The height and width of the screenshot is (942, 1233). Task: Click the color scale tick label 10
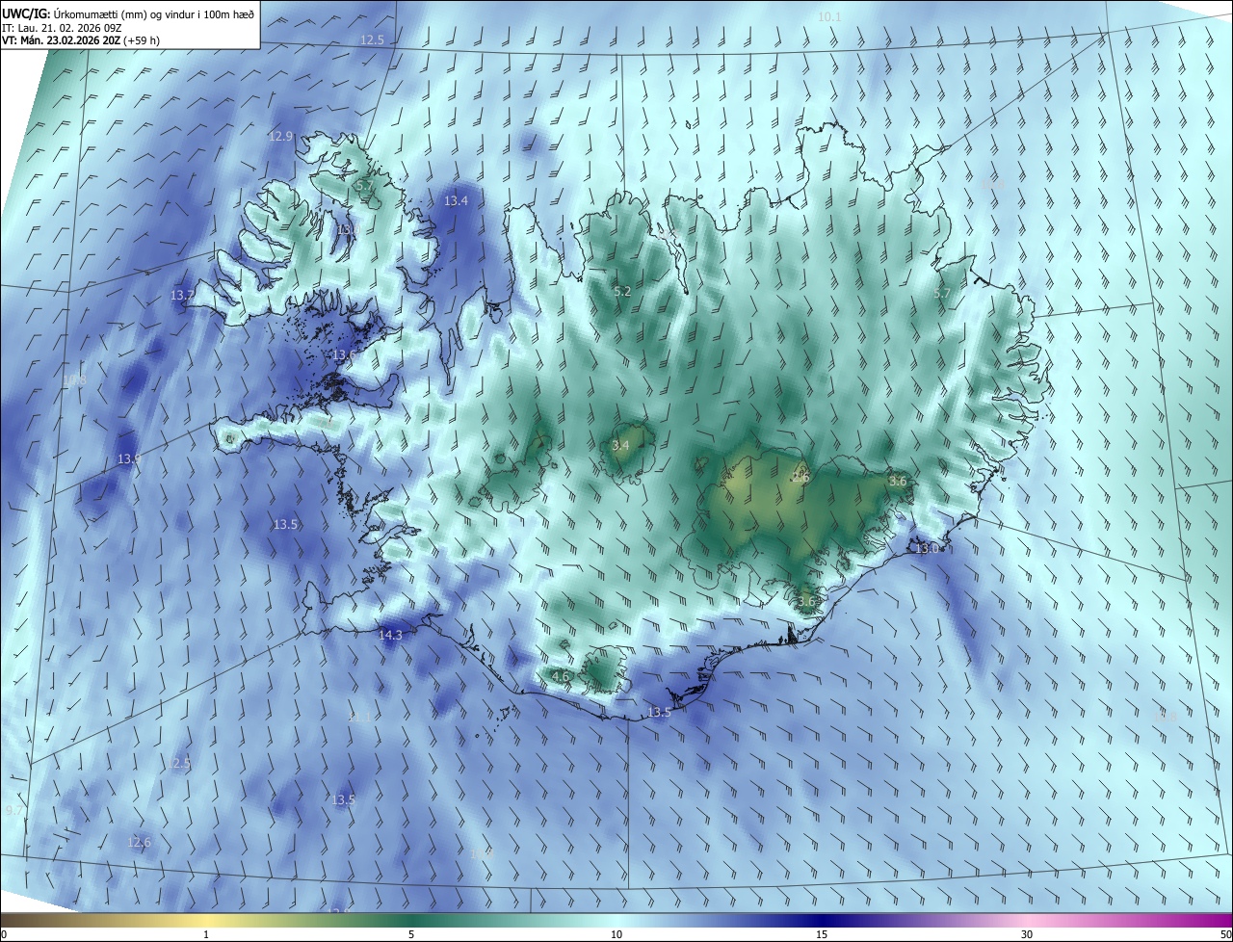point(616,934)
